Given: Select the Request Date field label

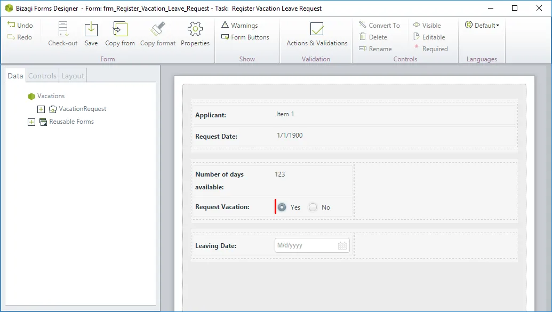Looking at the screenshot, I should coord(216,137).
